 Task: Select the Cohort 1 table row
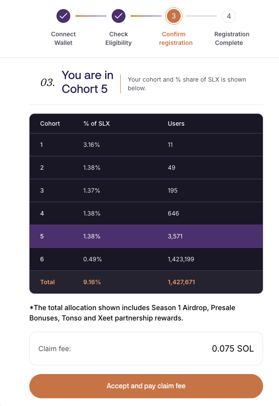(x=146, y=145)
